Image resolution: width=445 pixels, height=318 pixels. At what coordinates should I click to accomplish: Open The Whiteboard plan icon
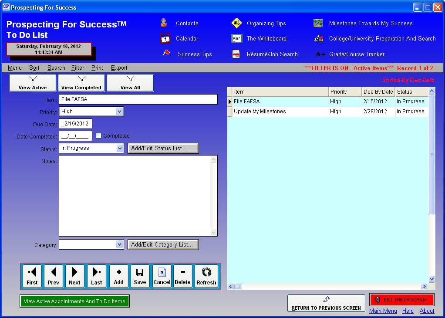(237, 38)
